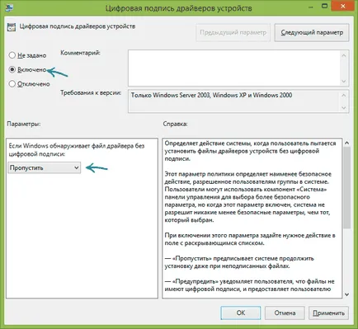358x329 pixels.
Task: Click the window icon in the title bar
Action: [x=9, y=8]
